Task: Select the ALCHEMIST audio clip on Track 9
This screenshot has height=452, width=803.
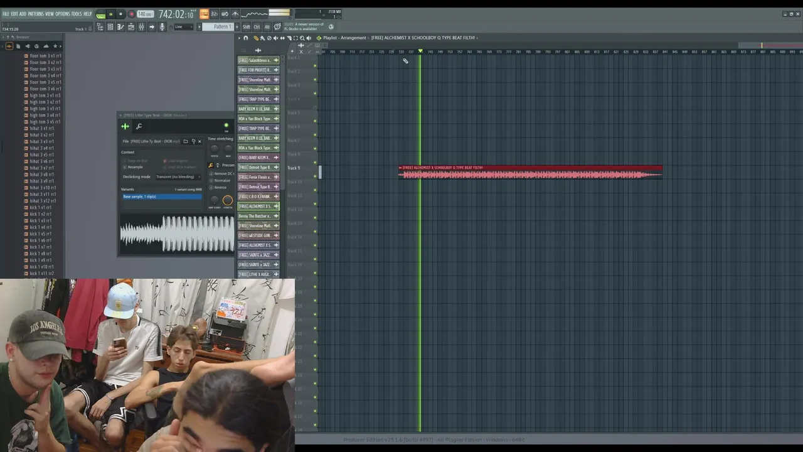Action: [530, 172]
